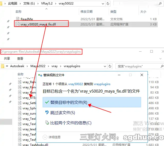
Task: Select the vray_Setti file in vrayplugins
Action: [x=29, y=103]
